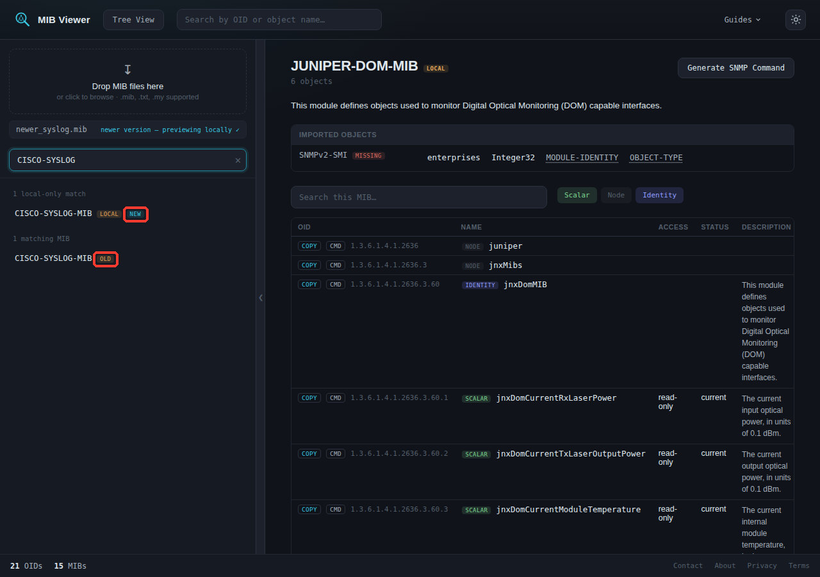
Task: Click the newer_syslog.mib file entry
Action: coord(127,130)
